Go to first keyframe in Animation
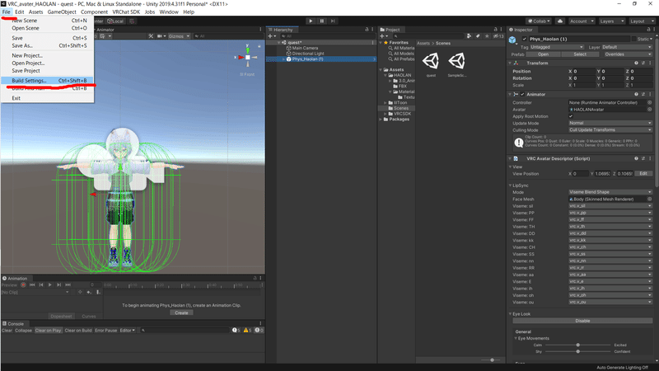Viewport: 659px width, 371px height. [32, 284]
